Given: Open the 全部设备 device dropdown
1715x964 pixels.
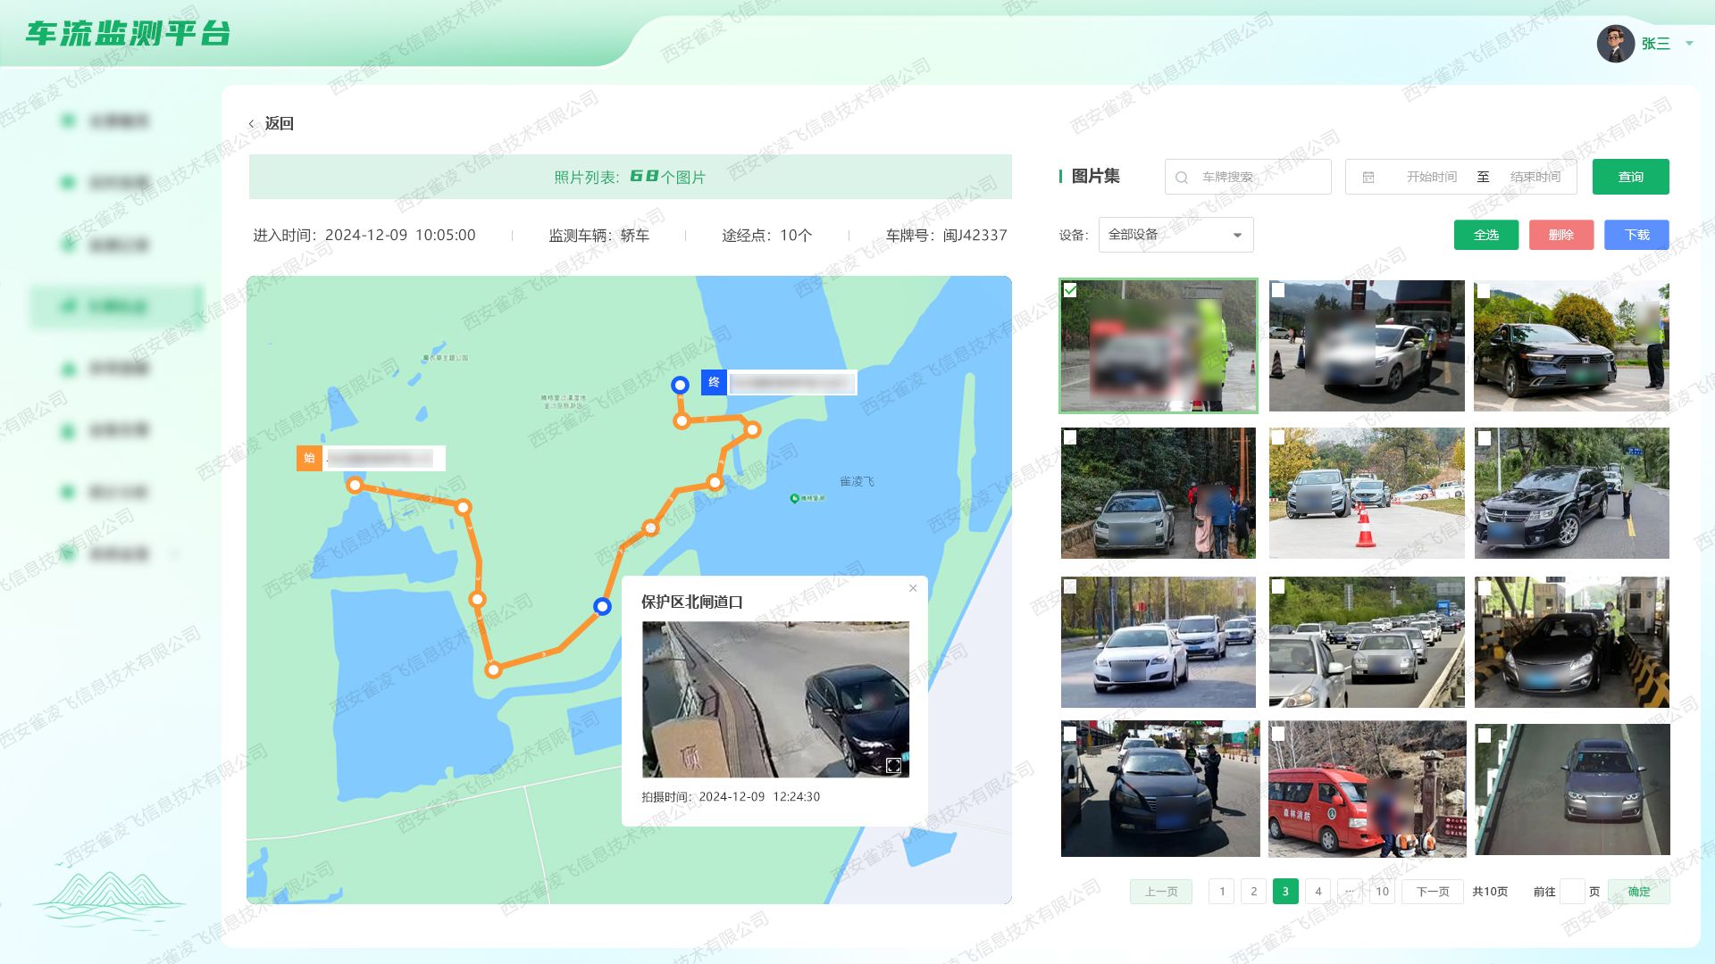Looking at the screenshot, I should (x=1175, y=235).
